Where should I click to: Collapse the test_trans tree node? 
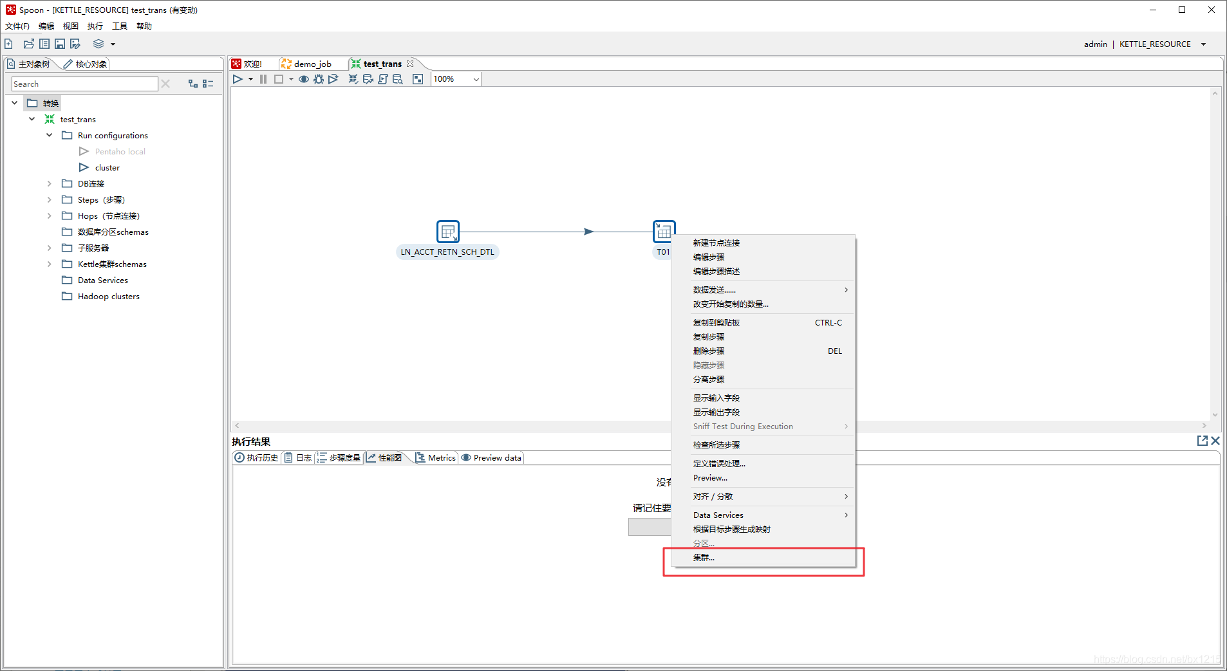(32, 119)
